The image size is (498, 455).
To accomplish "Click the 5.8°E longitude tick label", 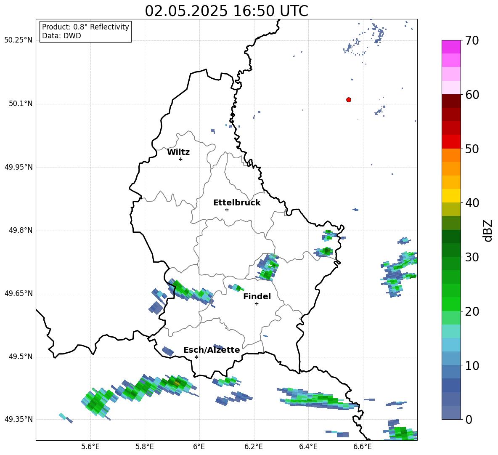I will click(145, 447).
